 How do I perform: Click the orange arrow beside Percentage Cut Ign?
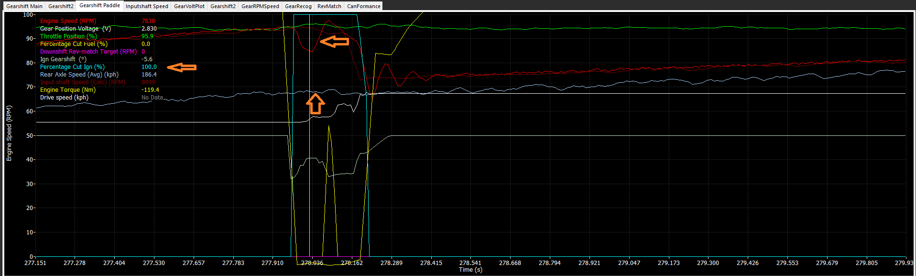pyautogui.click(x=182, y=67)
